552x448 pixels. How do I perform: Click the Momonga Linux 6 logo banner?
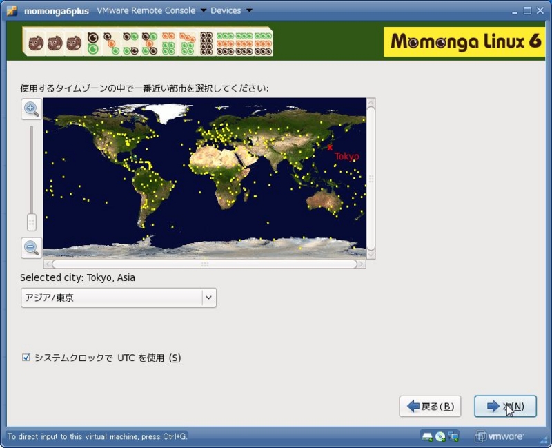pyautogui.click(x=464, y=41)
